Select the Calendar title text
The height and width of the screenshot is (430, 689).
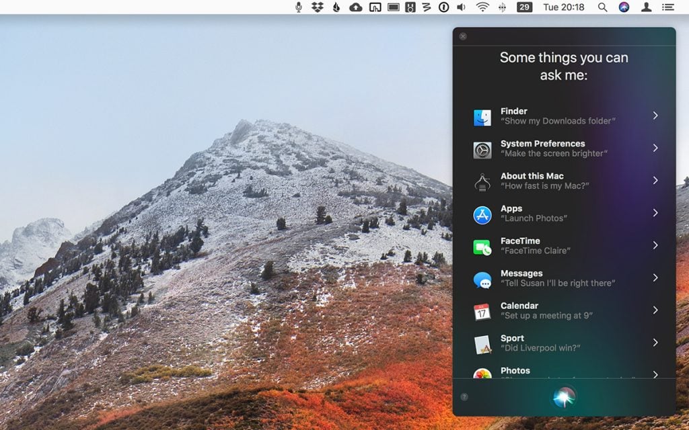[x=519, y=306]
